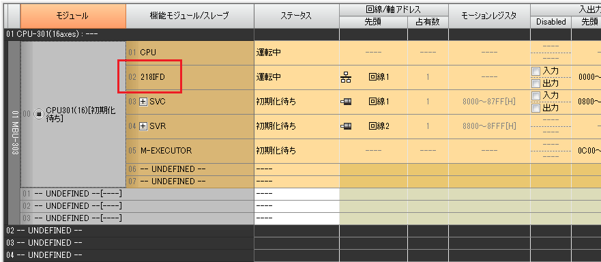This screenshot has height=262, width=601.
Task: Click the round icon beside CPU301(16)
Action: coord(39,114)
